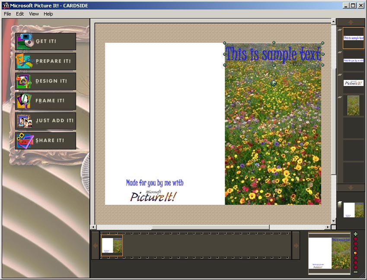Click the orange selected zoom level dot

[x=355, y=253]
